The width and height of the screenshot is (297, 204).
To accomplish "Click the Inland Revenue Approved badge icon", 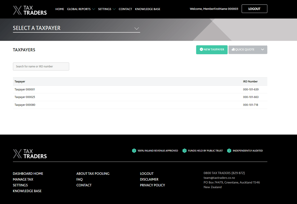I will pyautogui.click(x=134, y=151).
